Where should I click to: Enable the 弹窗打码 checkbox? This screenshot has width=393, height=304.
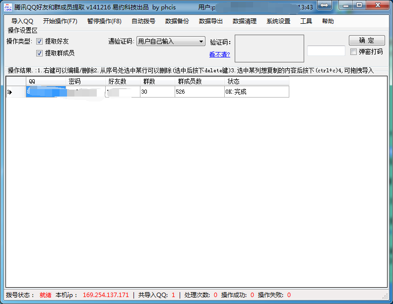point(353,52)
